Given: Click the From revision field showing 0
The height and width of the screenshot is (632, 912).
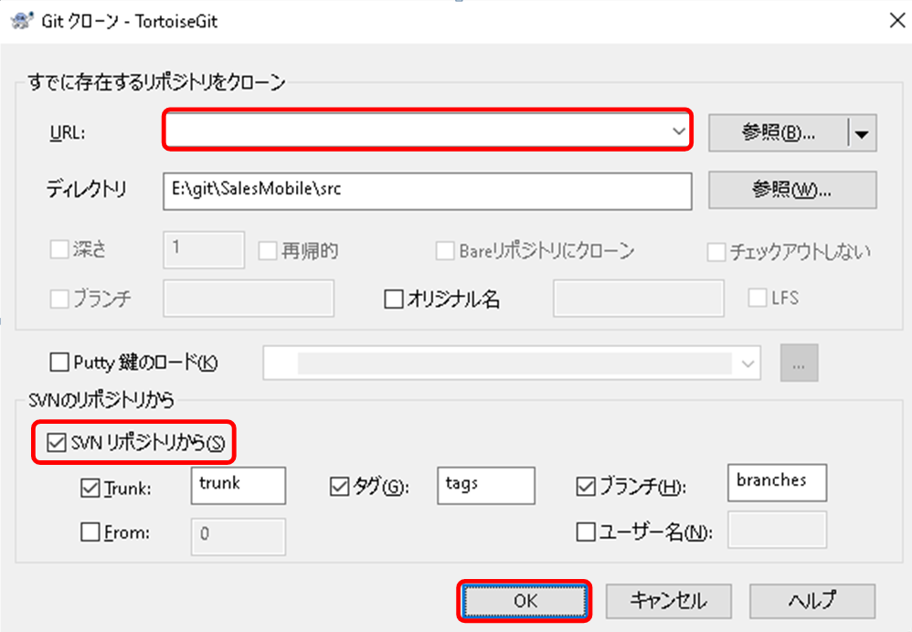Looking at the screenshot, I should click(238, 536).
